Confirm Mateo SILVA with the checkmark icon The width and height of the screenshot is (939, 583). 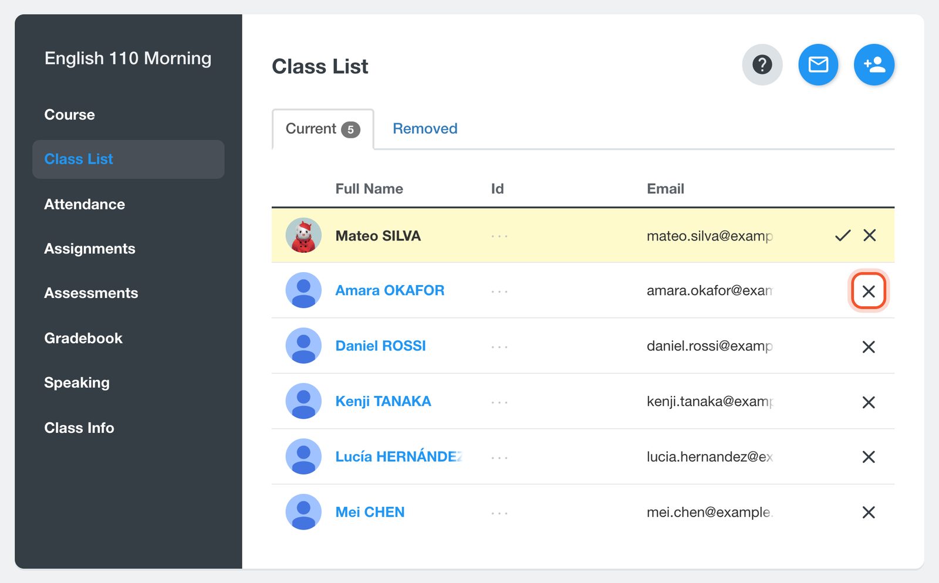(x=843, y=236)
